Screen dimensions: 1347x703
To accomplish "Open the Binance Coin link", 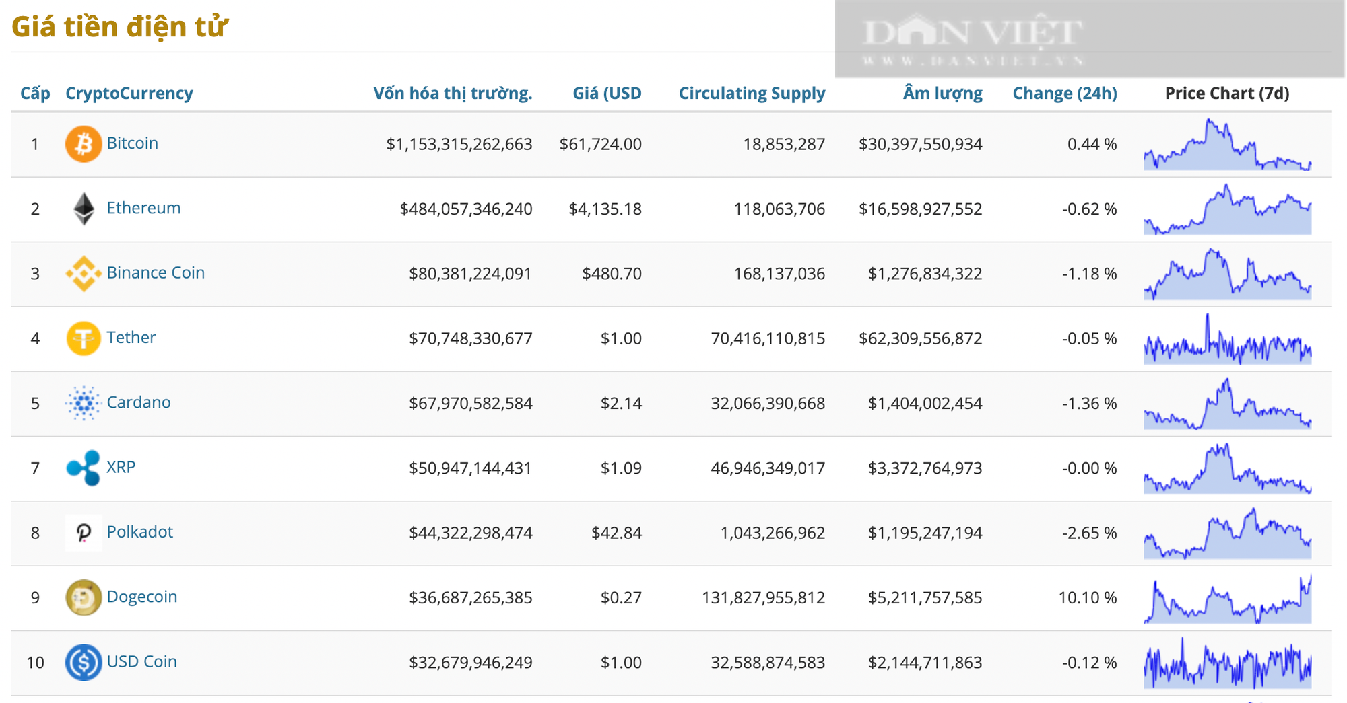I will click(156, 272).
